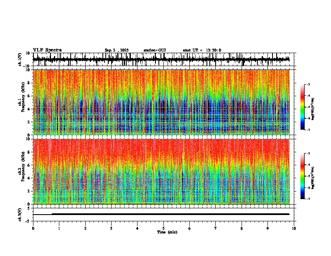Image resolution: width=331 pixels, height=256 pixels.
Task: Click the 'VLF Spectra' title text
Action: (47, 50)
